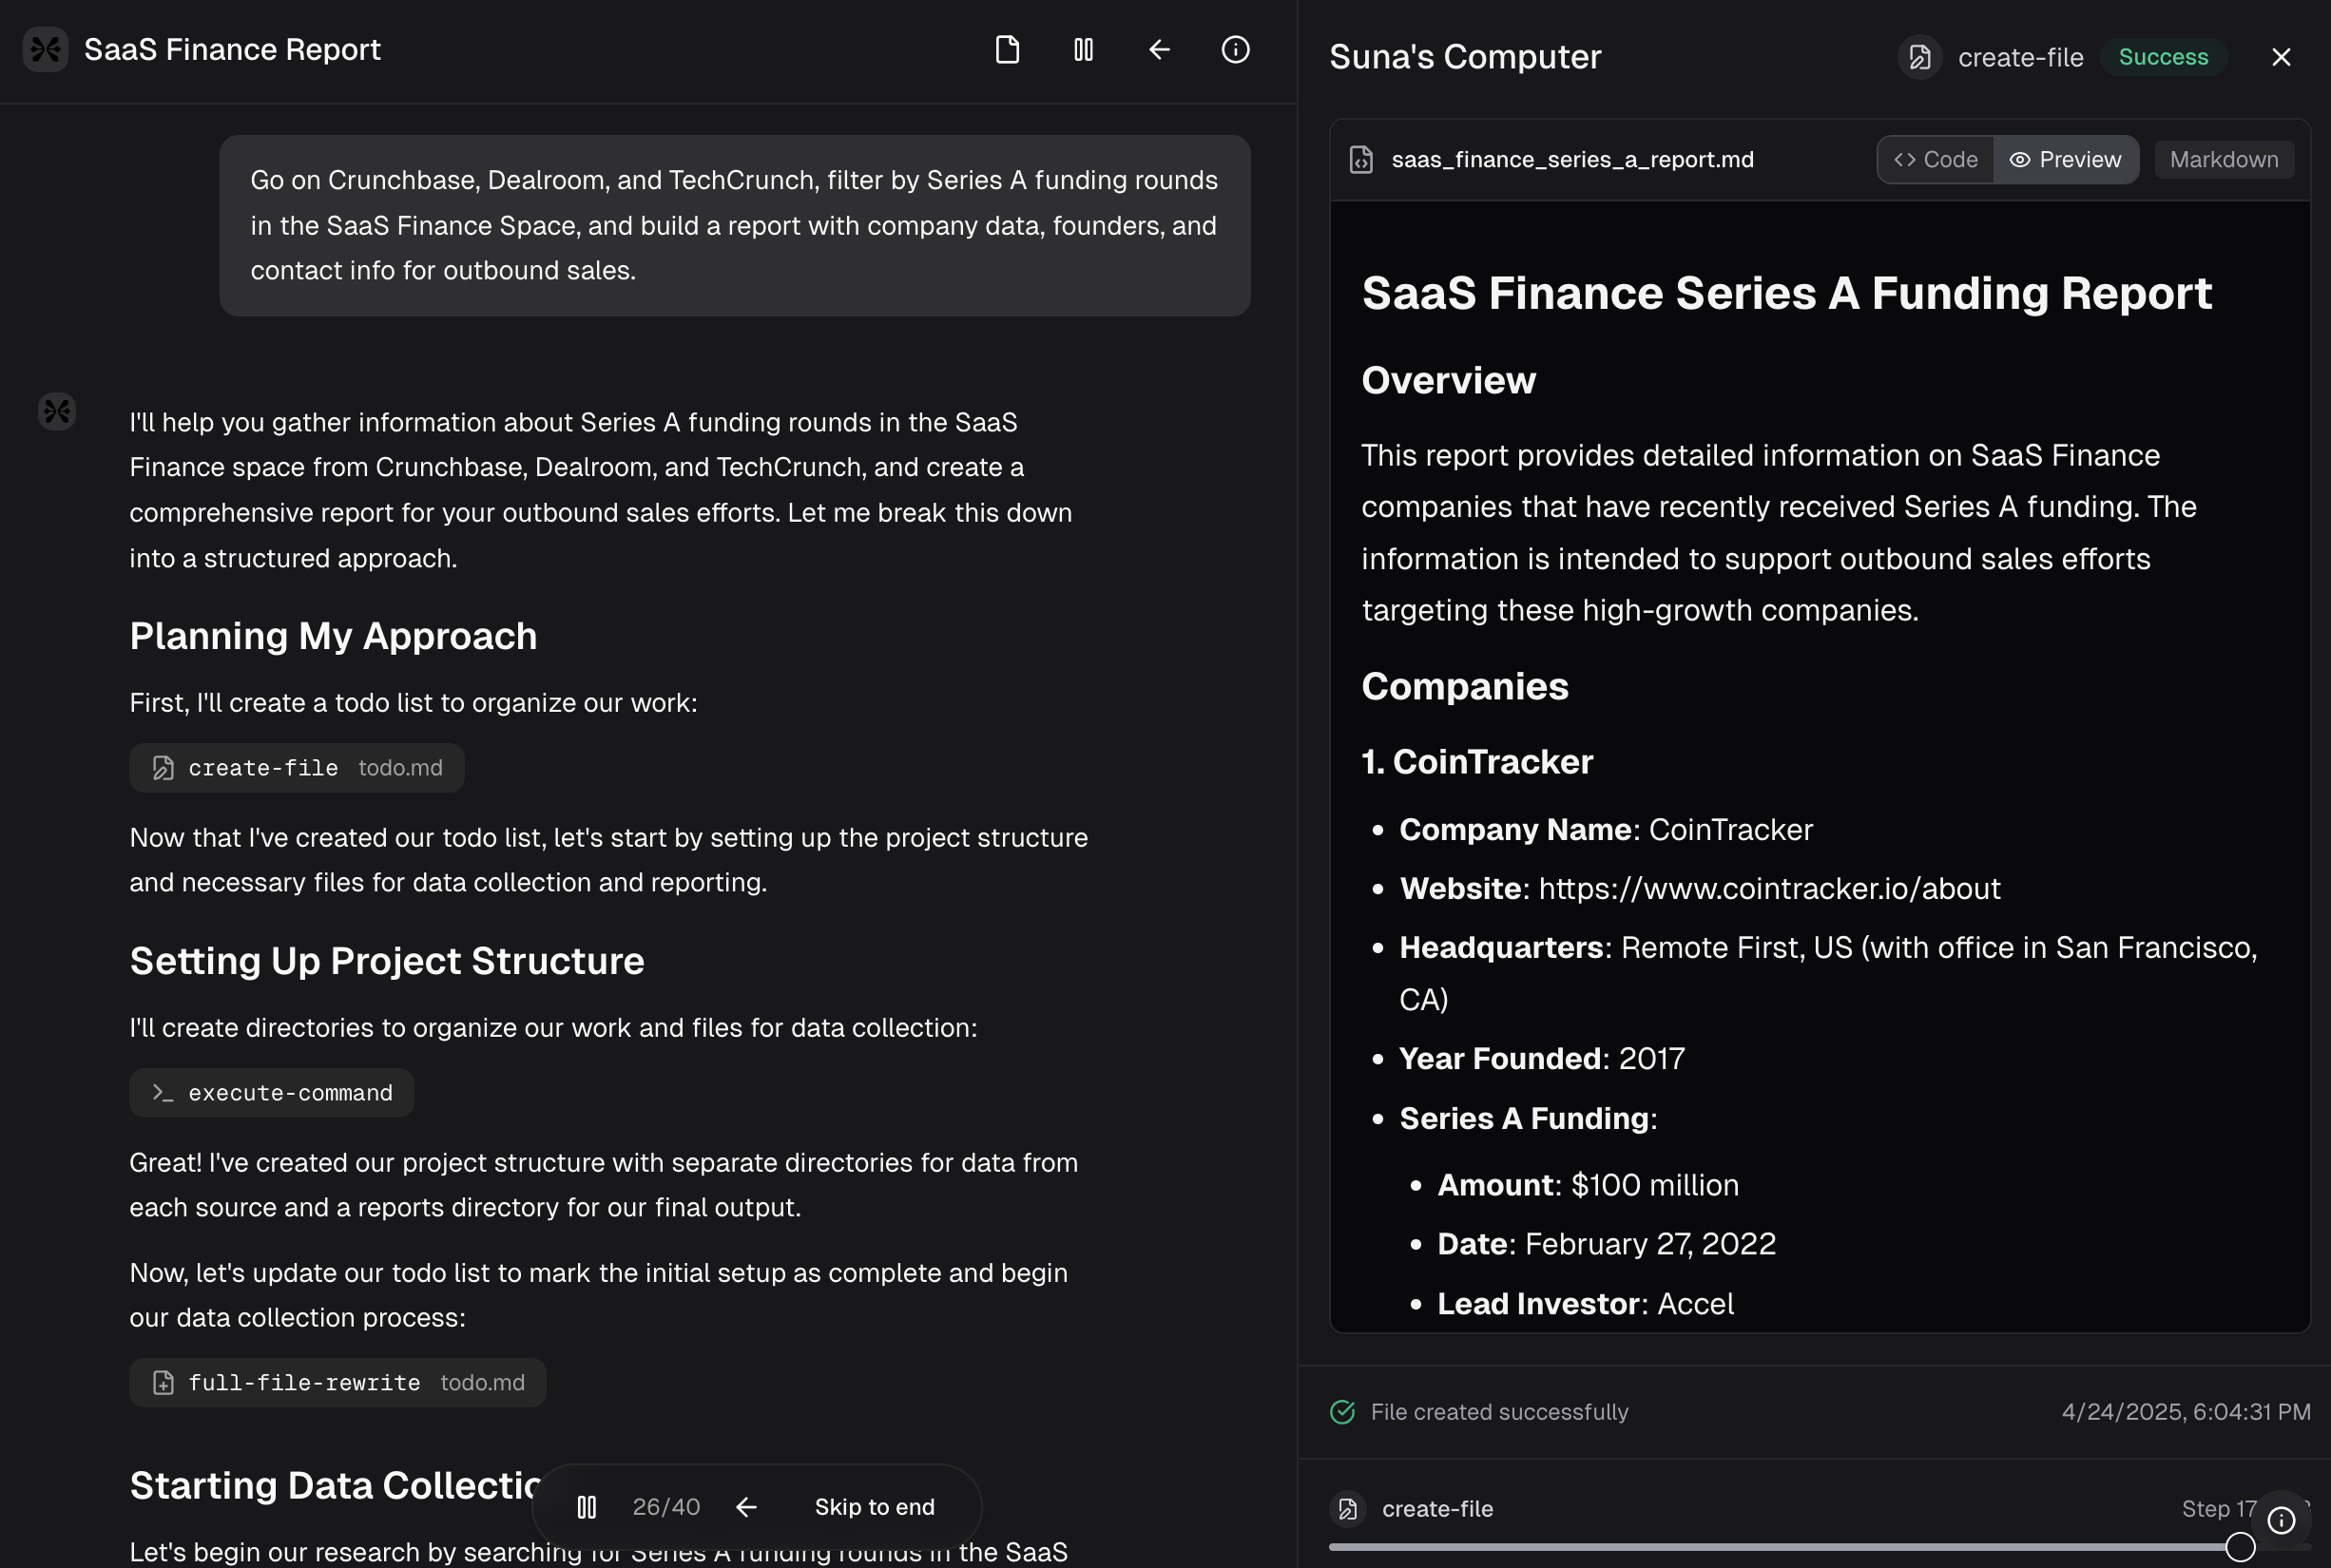Click the side panel toggle icon in header
Viewport: 2331px width, 1568px height.
click(x=1084, y=49)
